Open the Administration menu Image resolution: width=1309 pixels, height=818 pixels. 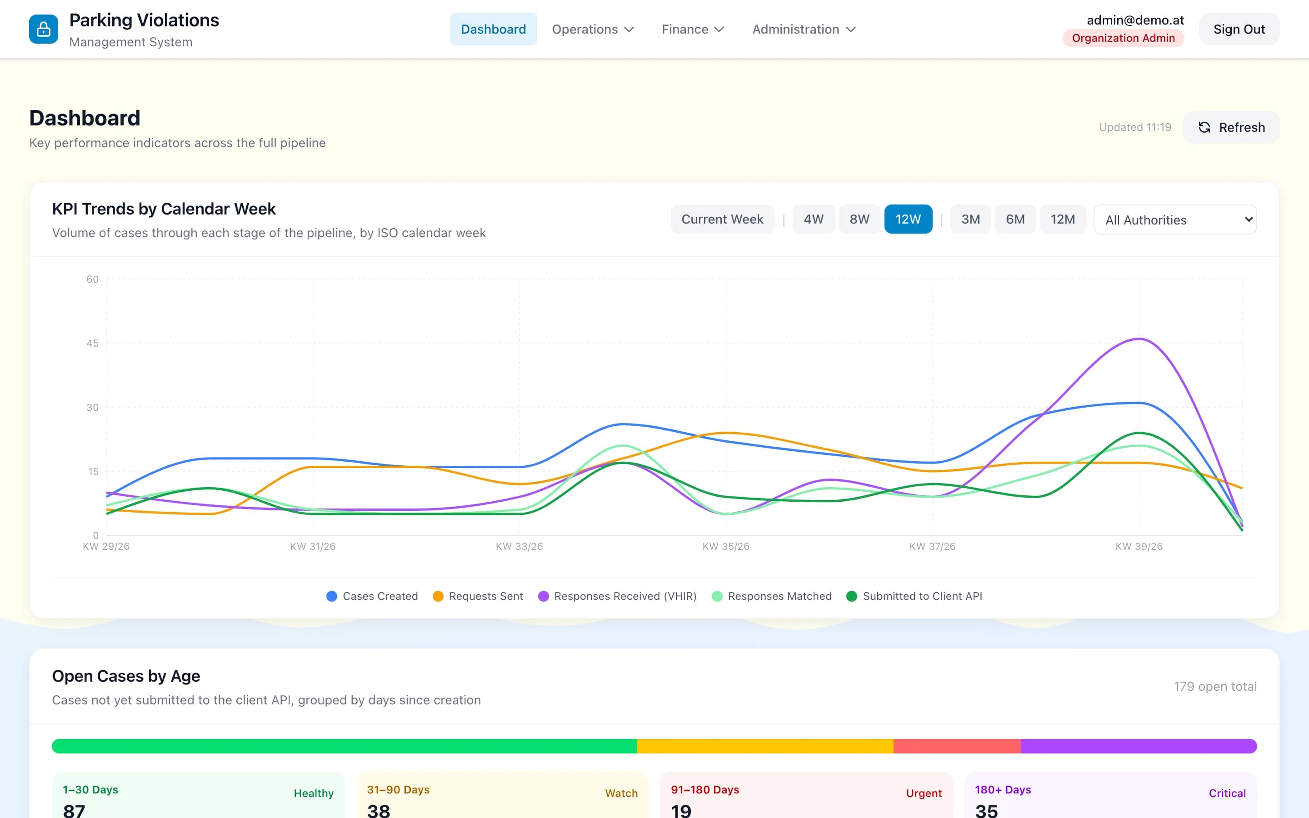coord(804,29)
